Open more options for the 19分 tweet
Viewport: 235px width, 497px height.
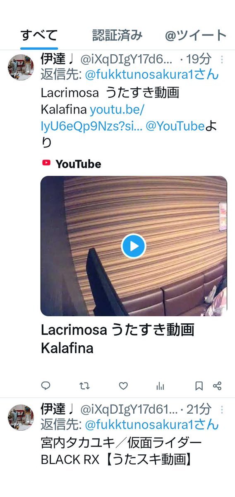click(x=222, y=59)
